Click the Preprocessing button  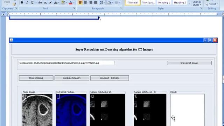coord(36,78)
